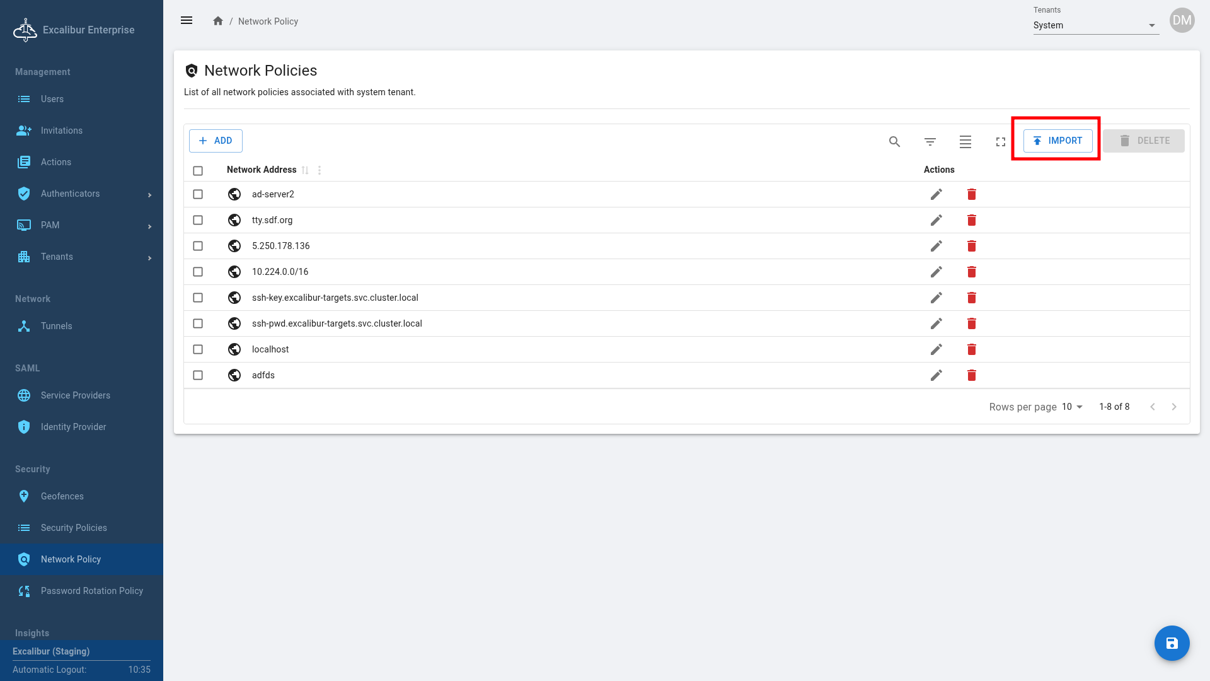Toggle the select-all header checkbox

(x=198, y=171)
